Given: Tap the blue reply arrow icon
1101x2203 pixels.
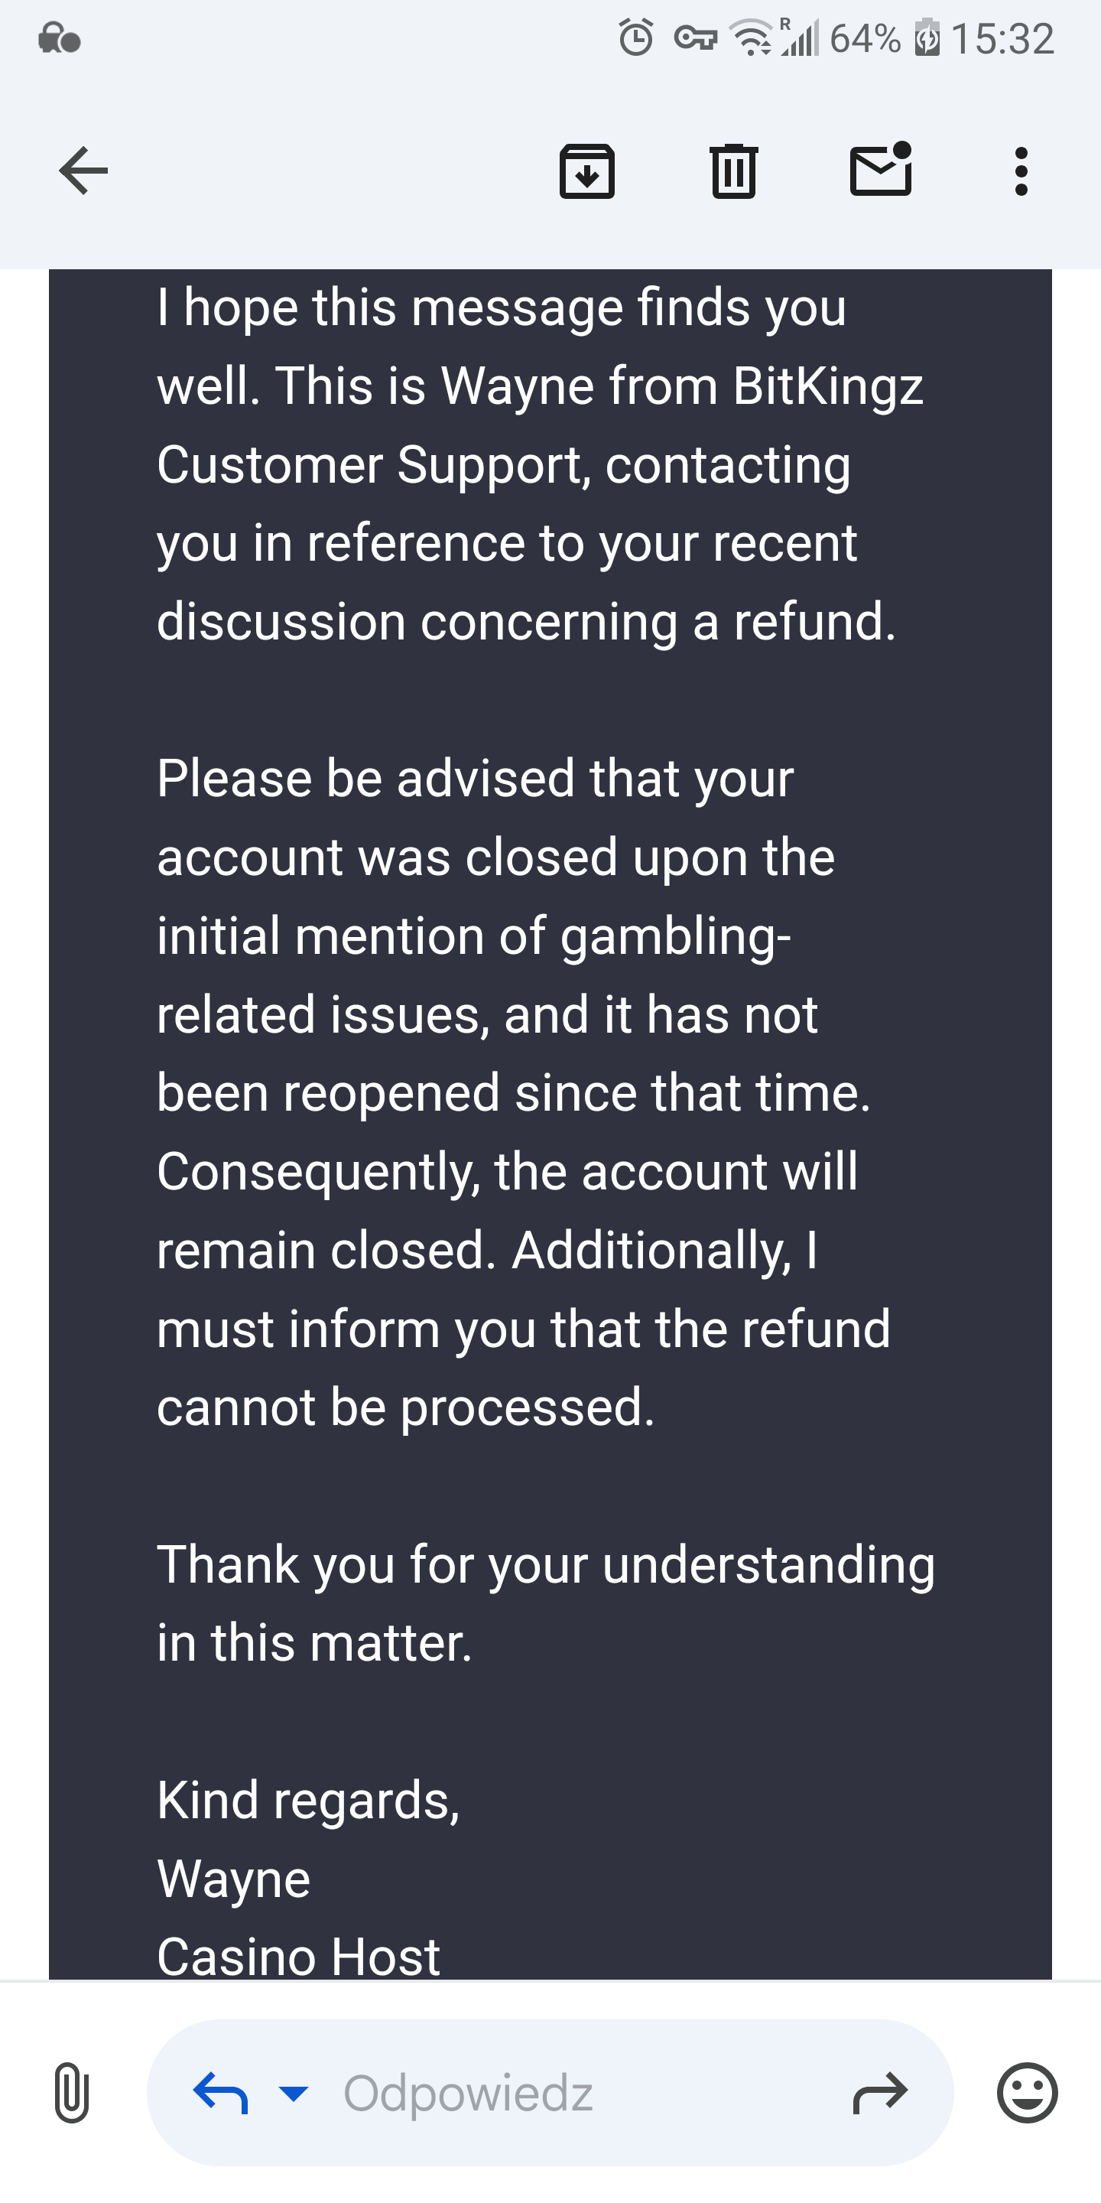Looking at the screenshot, I should [220, 2092].
